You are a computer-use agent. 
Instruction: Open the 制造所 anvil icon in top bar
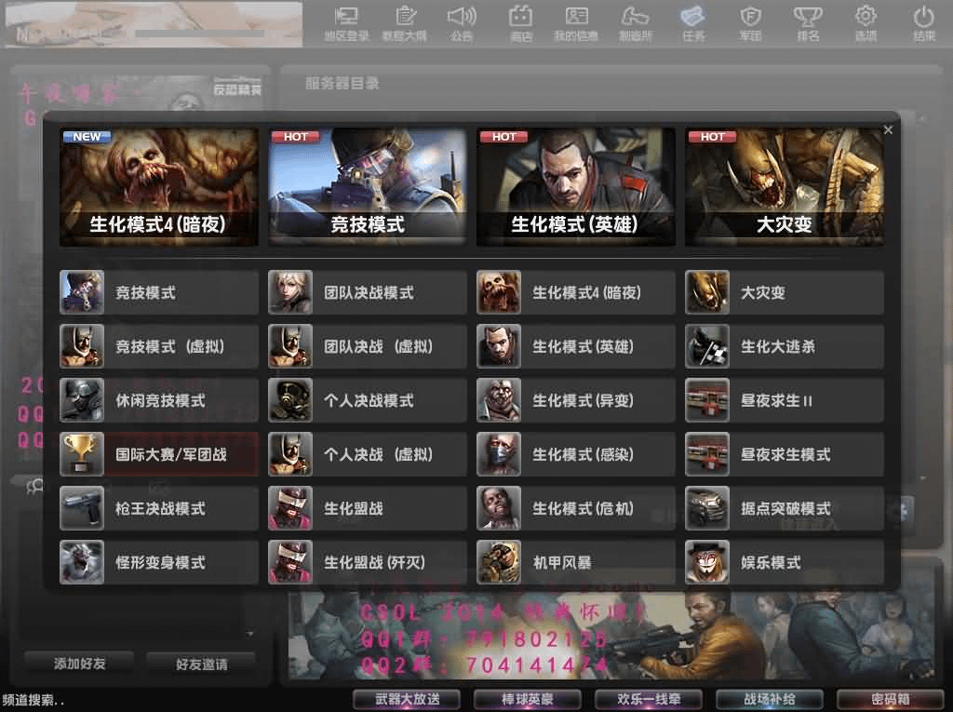[x=635, y=23]
